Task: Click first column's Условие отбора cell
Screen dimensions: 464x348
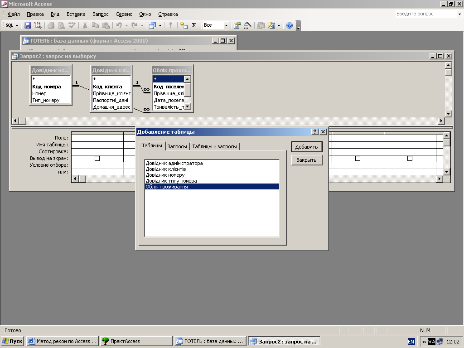Action: pos(97,165)
